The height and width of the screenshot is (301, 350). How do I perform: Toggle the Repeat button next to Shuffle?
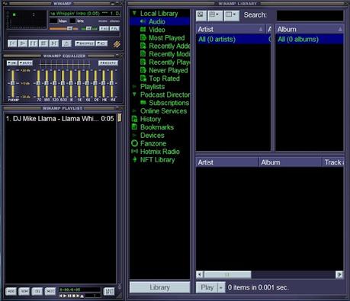coord(101,43)
